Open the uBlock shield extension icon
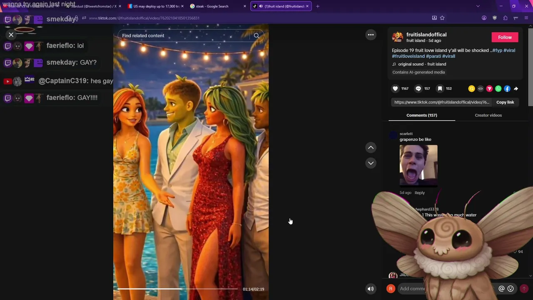Image resolution: width=533 pixels, height=300 pixels. [x=495, y=18]
